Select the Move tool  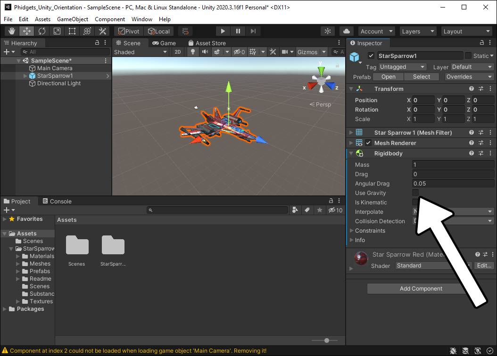click(26, 31)
